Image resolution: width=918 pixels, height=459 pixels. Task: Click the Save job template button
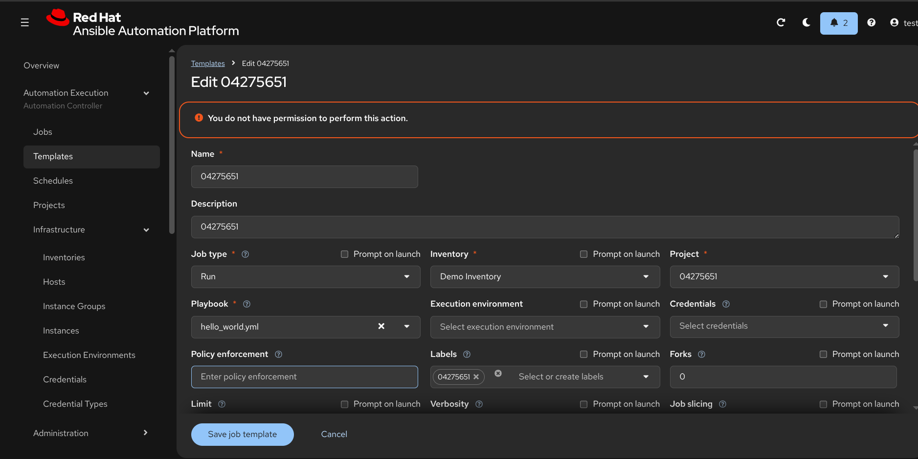coord(242,434)
